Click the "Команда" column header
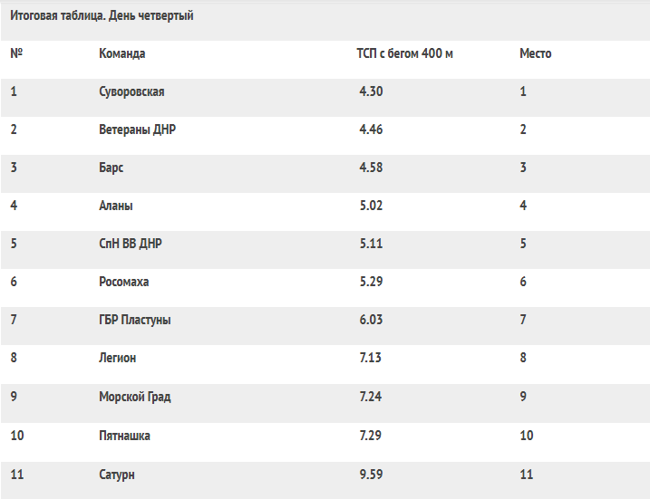650x499 pixels. point(122,53)
